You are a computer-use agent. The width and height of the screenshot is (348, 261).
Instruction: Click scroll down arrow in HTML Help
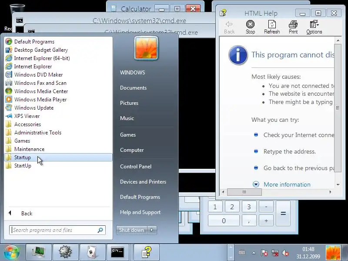(338, 184)
